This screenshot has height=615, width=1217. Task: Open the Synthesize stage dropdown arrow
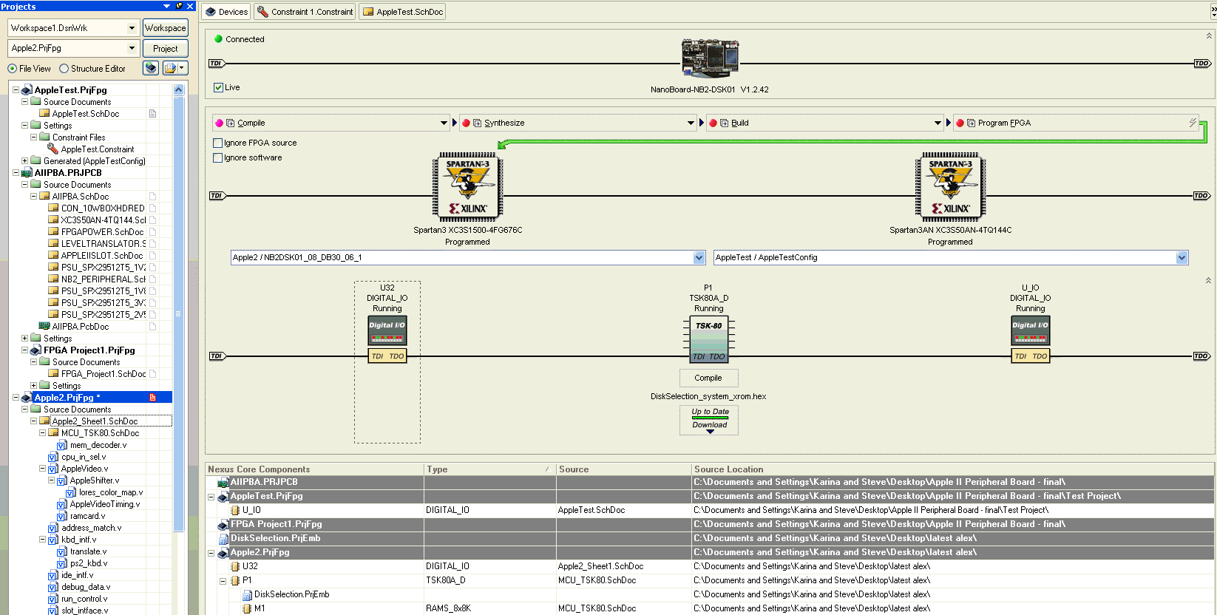pos(691,123)
